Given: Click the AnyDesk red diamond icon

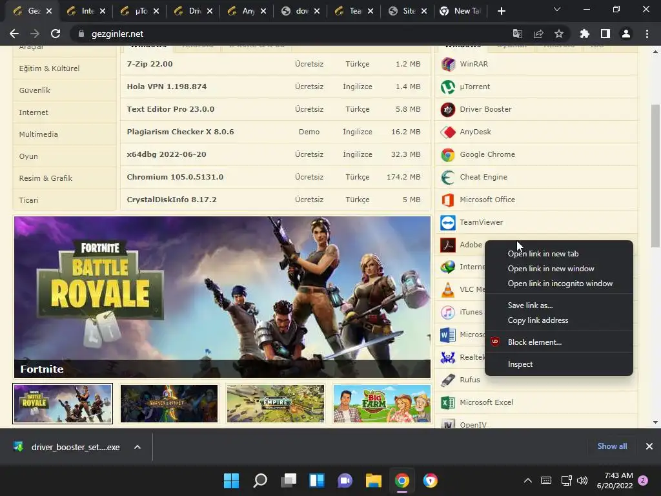Looking at the screenshot, I should 448,132.
